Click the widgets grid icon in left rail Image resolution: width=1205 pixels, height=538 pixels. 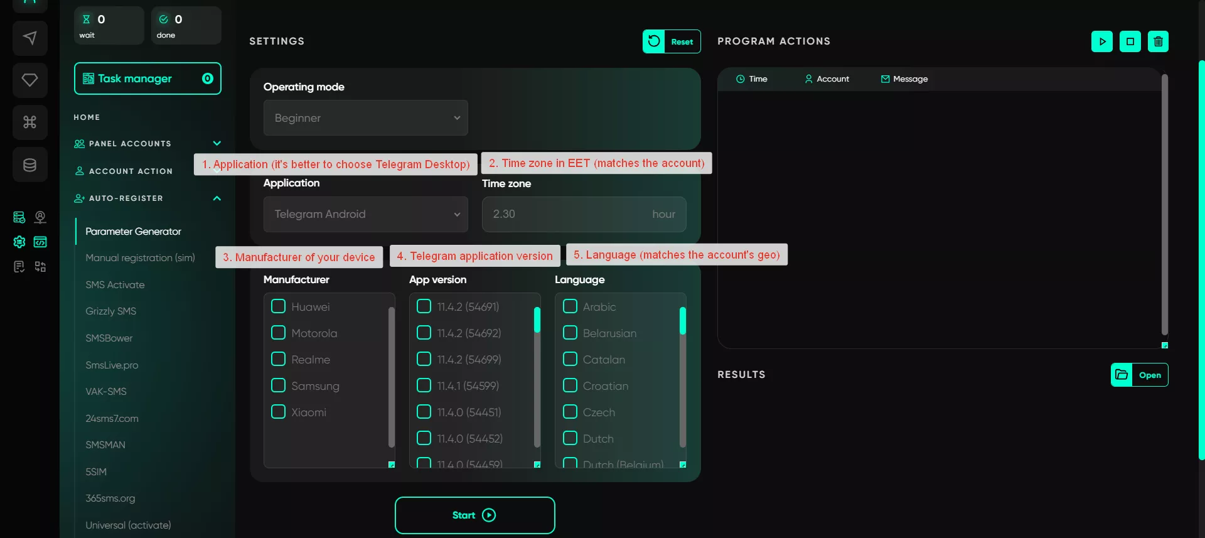(x=40, y=267)
